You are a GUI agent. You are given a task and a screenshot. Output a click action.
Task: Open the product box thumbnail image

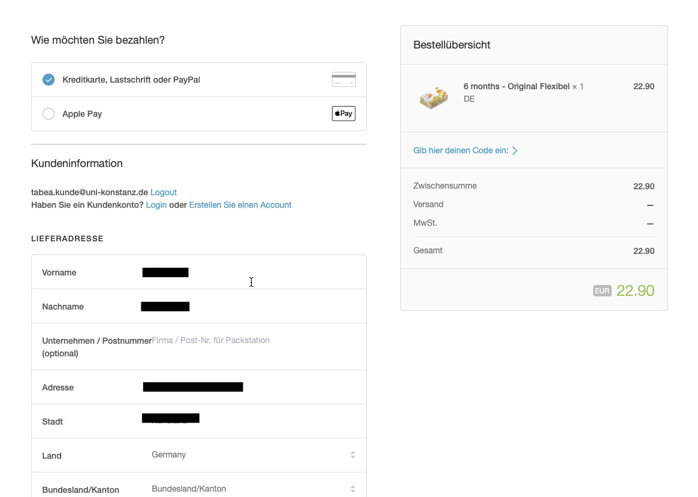click(x=434, y=98)
